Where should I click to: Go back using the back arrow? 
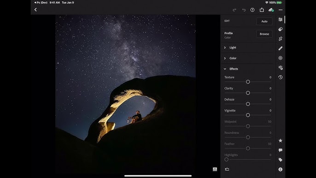click(x=35, y=10)
